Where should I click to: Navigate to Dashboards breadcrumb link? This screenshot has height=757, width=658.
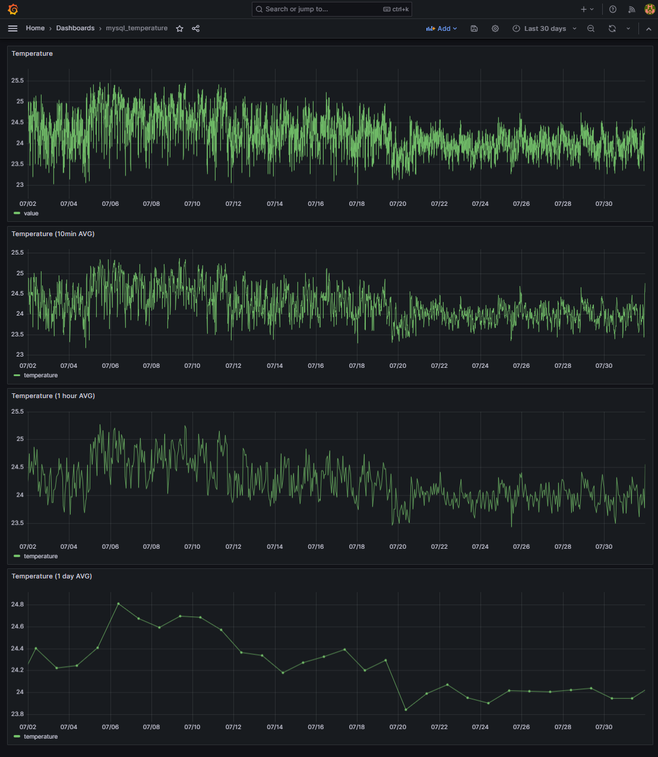pyautogui.click(x=75, y=28)
